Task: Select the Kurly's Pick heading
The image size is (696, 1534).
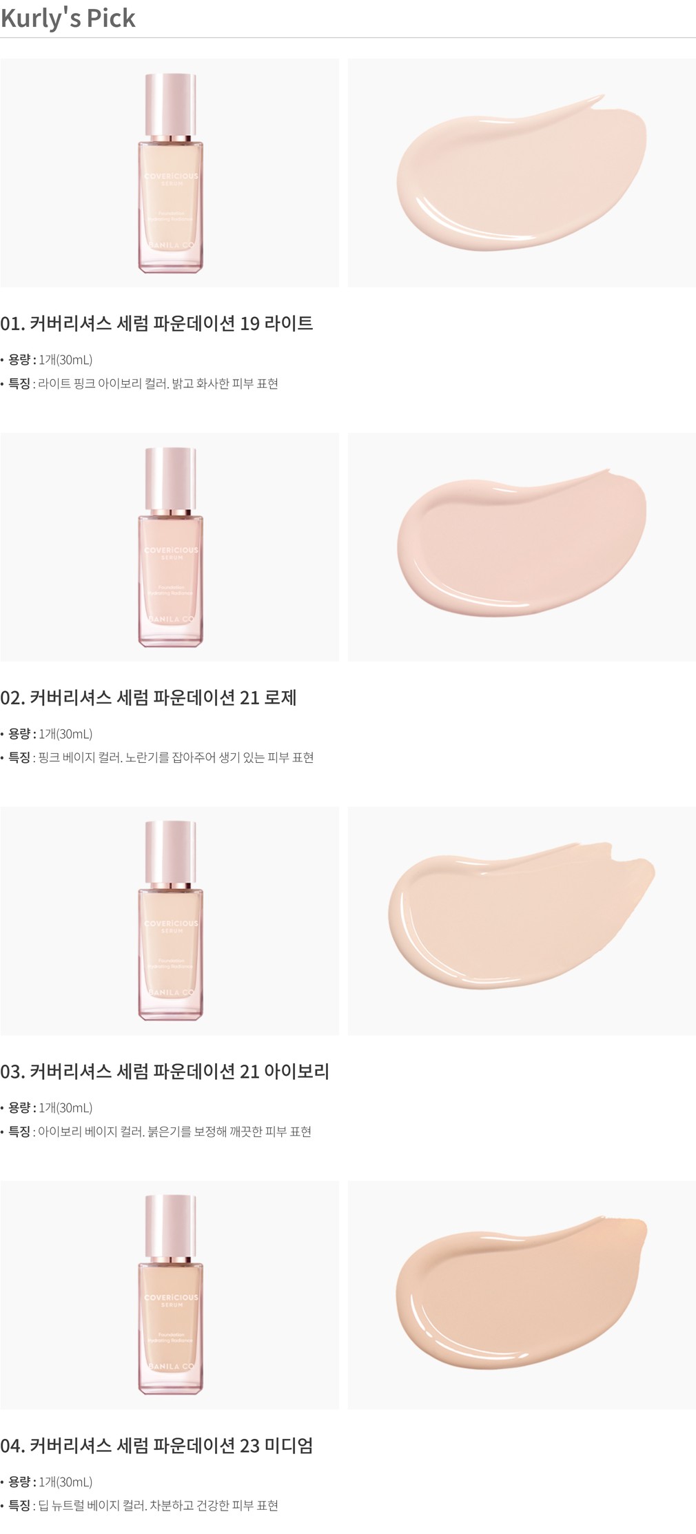Action: (68, 19)
